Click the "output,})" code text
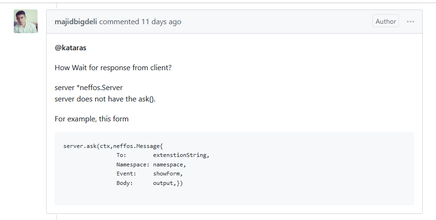The width and height of the screenshot is (436, 220). pos(167,183)
